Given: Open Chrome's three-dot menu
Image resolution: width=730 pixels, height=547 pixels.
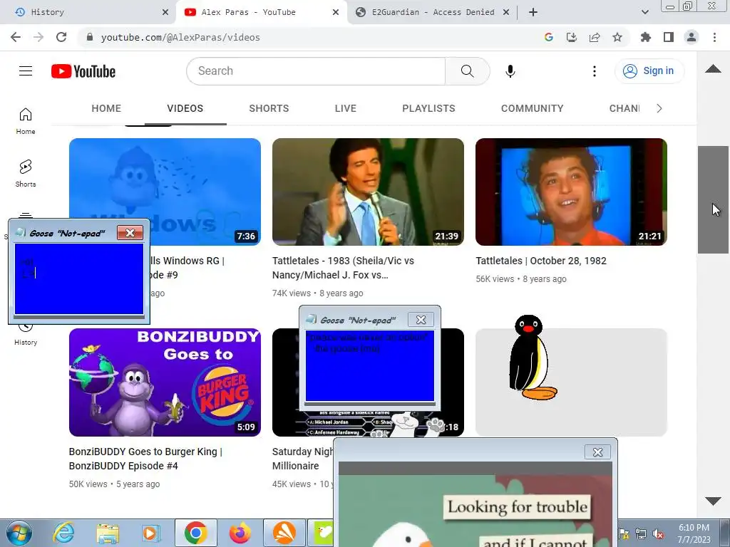Looking at the screenshot, I should [714, 37].
